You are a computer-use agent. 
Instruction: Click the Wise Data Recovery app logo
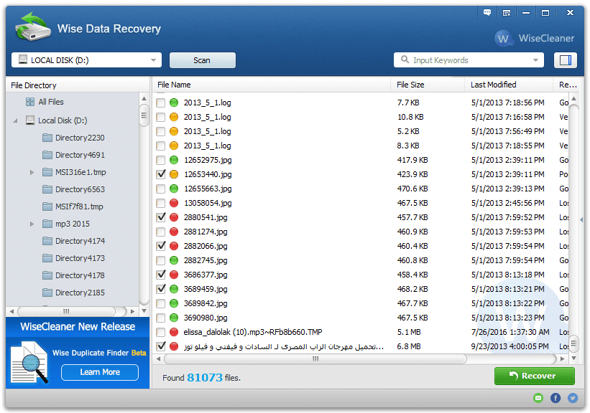pyautogui.click(x=33, y=27)
